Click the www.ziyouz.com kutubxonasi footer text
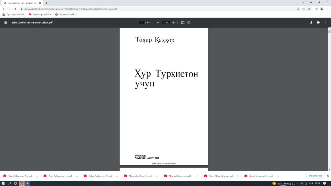331x186 pixels. pos(164,163)
